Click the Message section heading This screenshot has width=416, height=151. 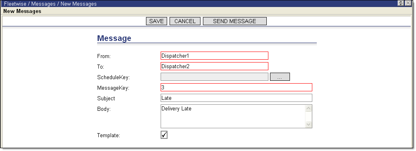(114, 39)
